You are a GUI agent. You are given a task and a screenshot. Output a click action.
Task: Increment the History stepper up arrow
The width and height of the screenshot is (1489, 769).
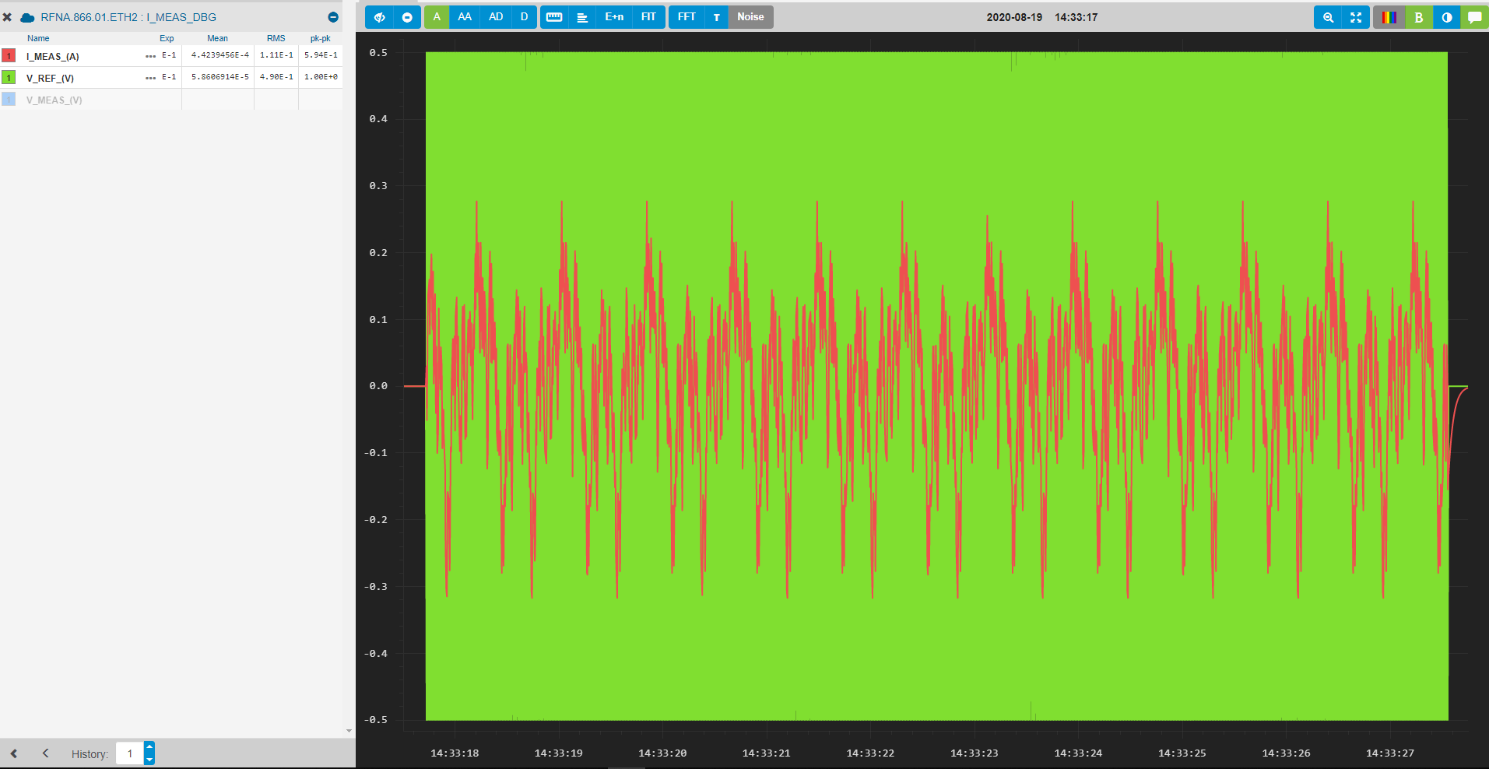[149, 747]
